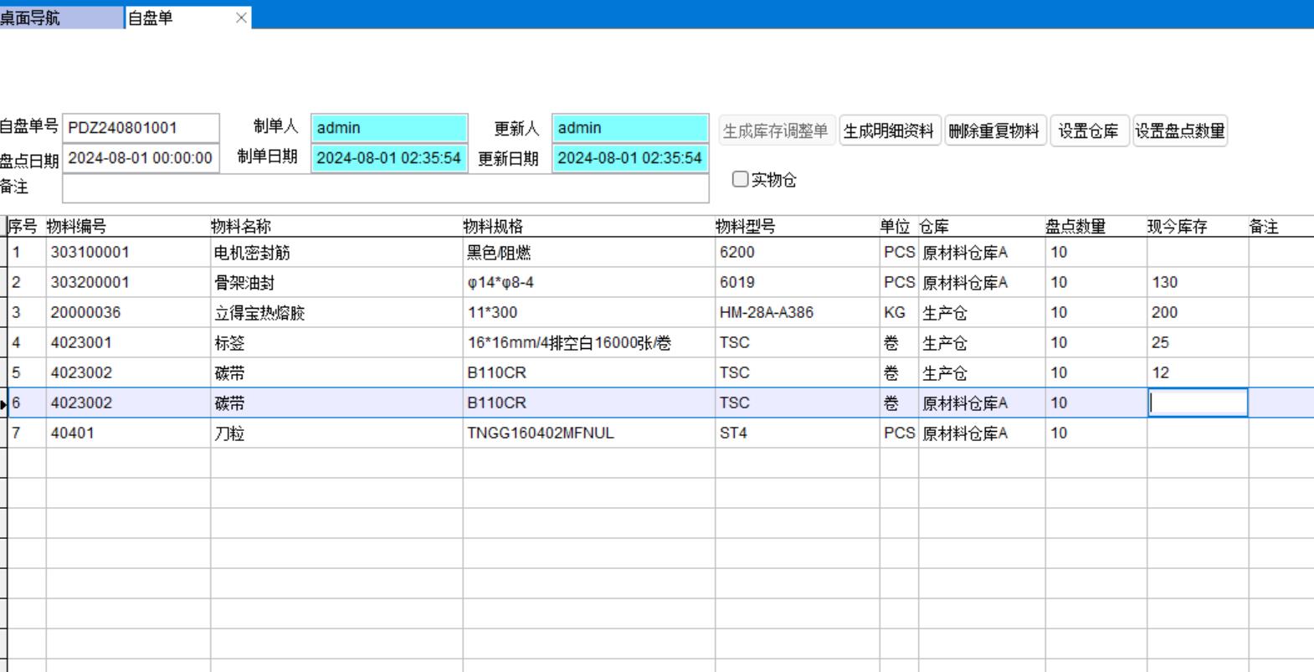The image size is (1314, 672).
Task: Click the 仓库 cell in row 4
Action: click(981, 343)
